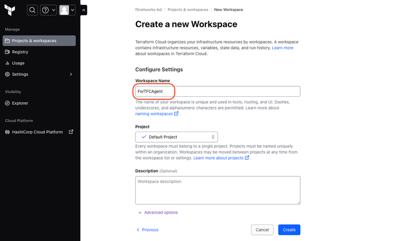Go back with the Previous link

point(147,229)
